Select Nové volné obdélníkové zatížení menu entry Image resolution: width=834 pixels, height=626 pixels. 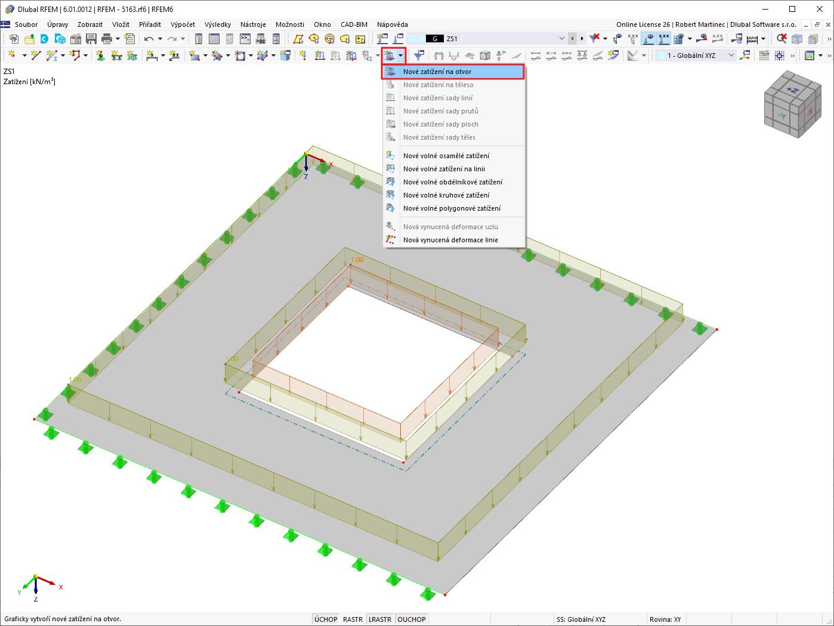point(453,182)
